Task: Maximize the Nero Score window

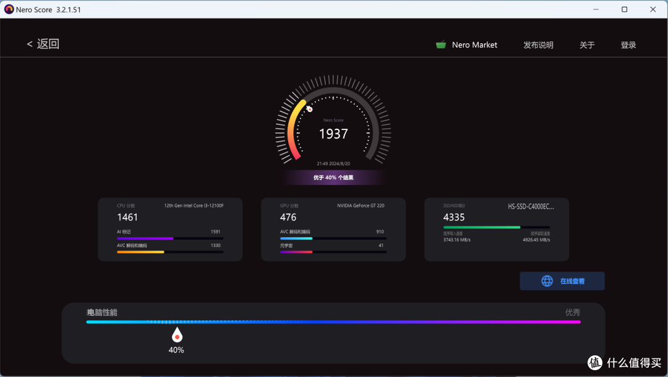Action: click(624, 9)
